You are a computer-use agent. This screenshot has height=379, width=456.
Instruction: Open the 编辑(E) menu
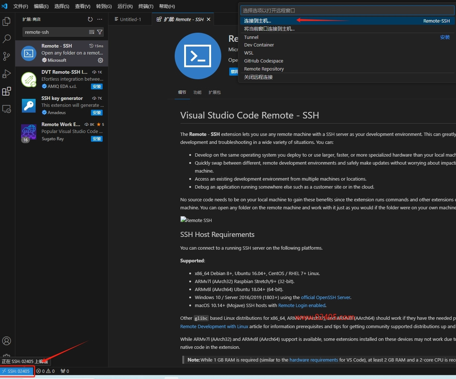pyautogui.click(x=41, y=6)
